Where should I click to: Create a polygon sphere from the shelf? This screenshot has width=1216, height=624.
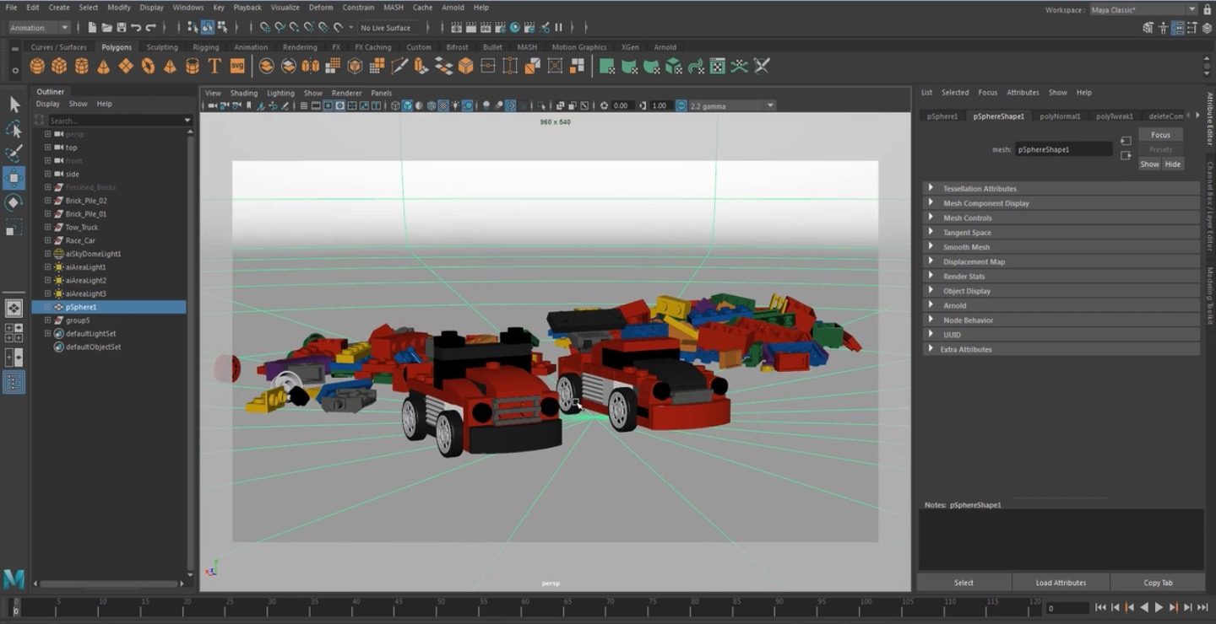(x=37, y=66)
